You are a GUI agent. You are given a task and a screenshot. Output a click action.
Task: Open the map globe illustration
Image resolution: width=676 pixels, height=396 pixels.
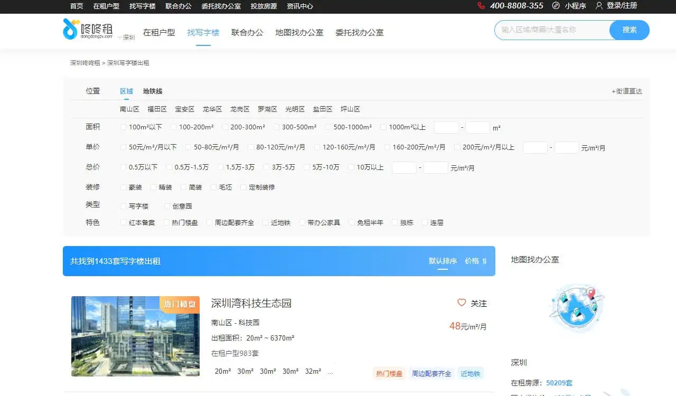(576, 307)
